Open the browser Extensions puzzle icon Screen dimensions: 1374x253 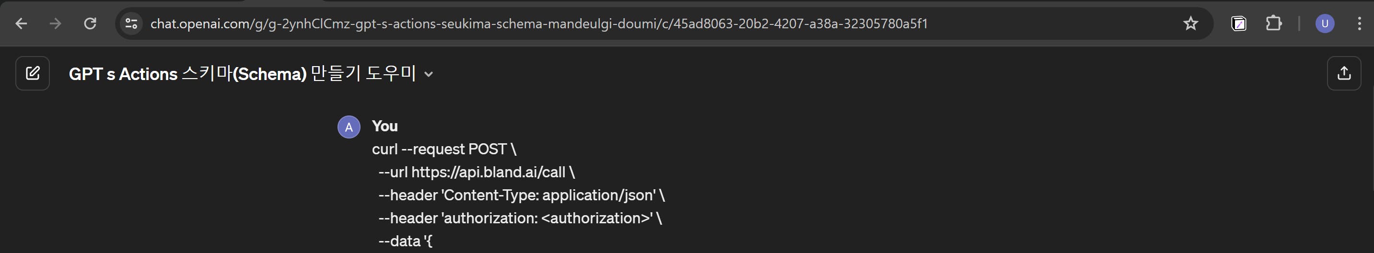[1273, 23]
